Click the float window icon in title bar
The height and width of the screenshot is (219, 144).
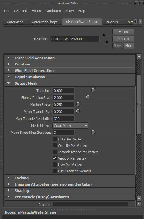137,3
